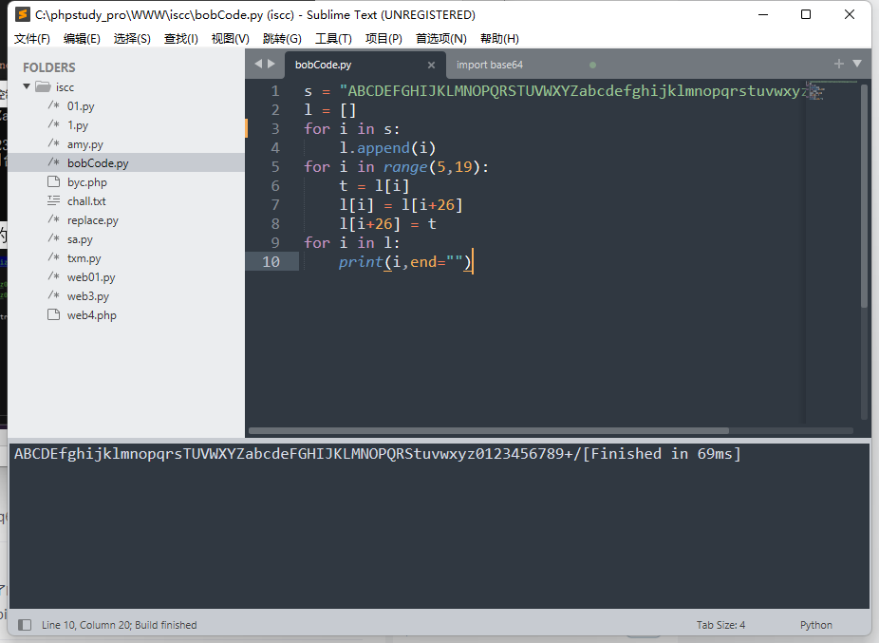The image size is (879, 643).
Task: Open 01.py in the sidebar
Action: click(x=81, y=106)
